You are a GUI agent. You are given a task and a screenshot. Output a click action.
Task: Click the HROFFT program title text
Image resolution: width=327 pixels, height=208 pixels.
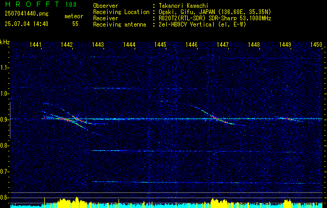coord(32,4)
